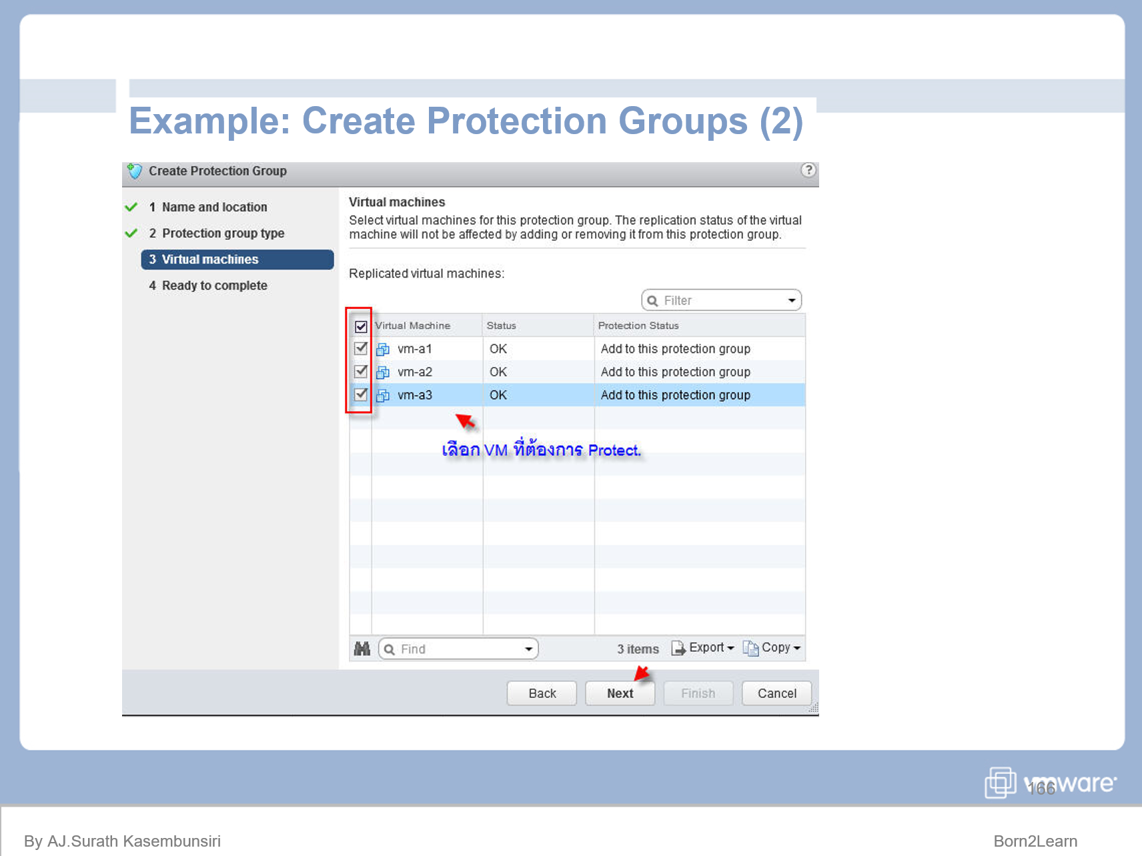Uncheck the vm-a3 selection checkbox

tap(360, 395)
